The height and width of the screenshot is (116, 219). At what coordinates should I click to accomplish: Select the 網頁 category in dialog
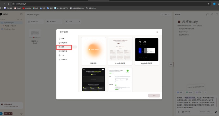[x=64, y=47]
